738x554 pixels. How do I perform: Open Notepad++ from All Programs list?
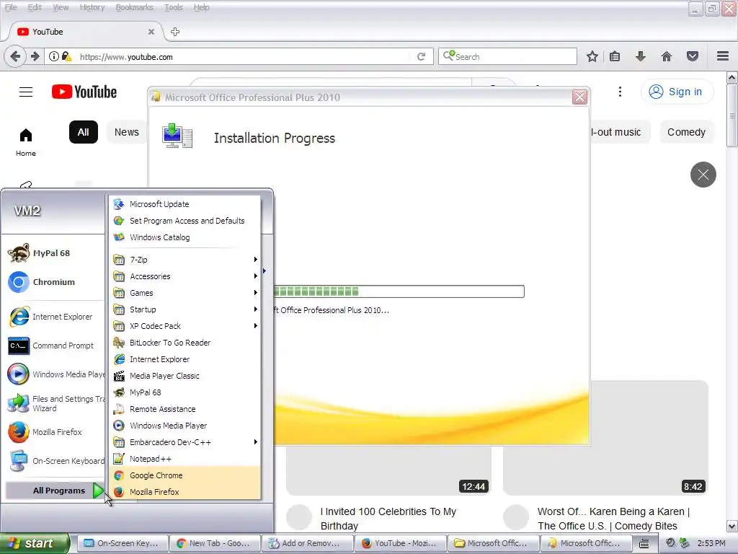(x=185, y=459)
